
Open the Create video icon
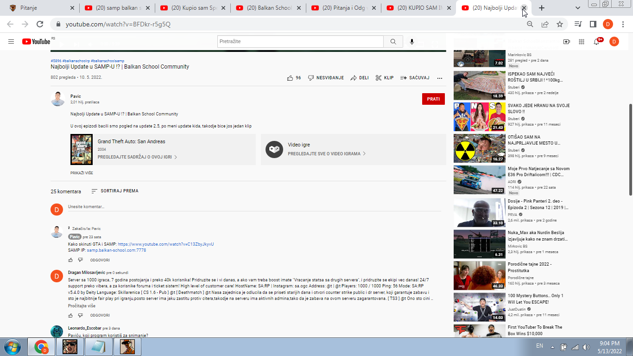click(x=566, y=42)
